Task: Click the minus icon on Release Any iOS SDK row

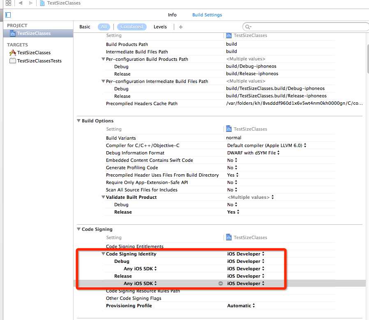Action: 221,283
